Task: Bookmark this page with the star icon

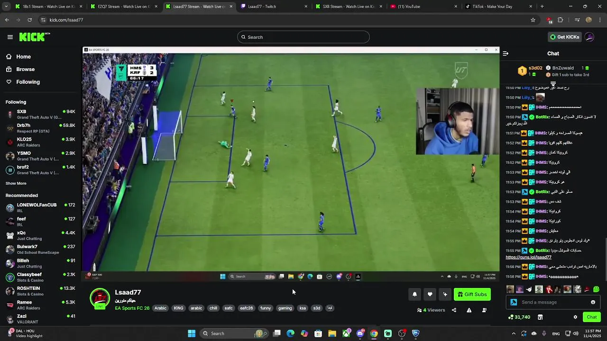Action: 533,20
